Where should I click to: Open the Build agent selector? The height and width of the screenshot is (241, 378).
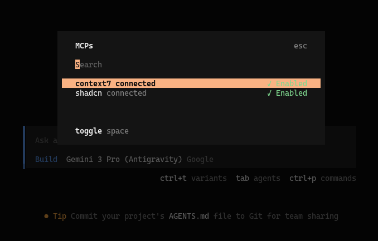46,159
